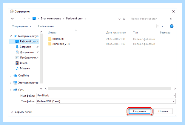Expand the 'Сеть' tree node
Viewport: 185px width, 125px height.
coord(11,90)
